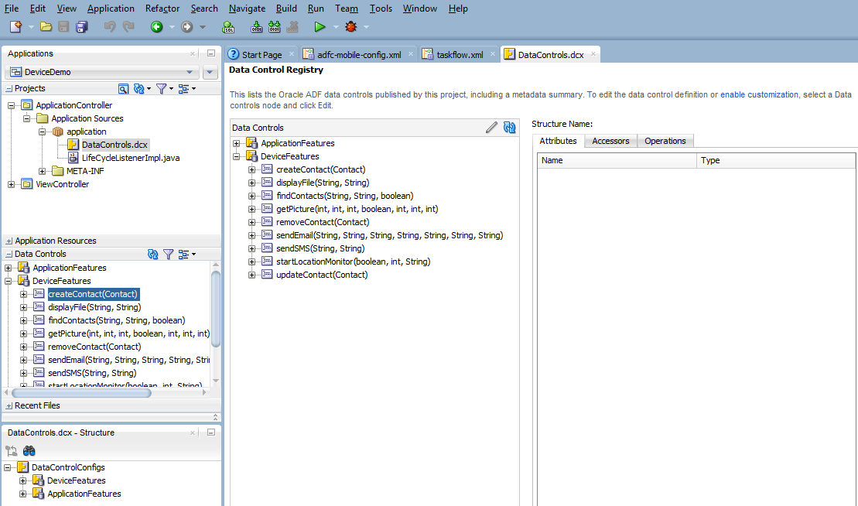Open the Run button dropdown arrow
This screenshot has width=858, height=506.
point(336,27)
